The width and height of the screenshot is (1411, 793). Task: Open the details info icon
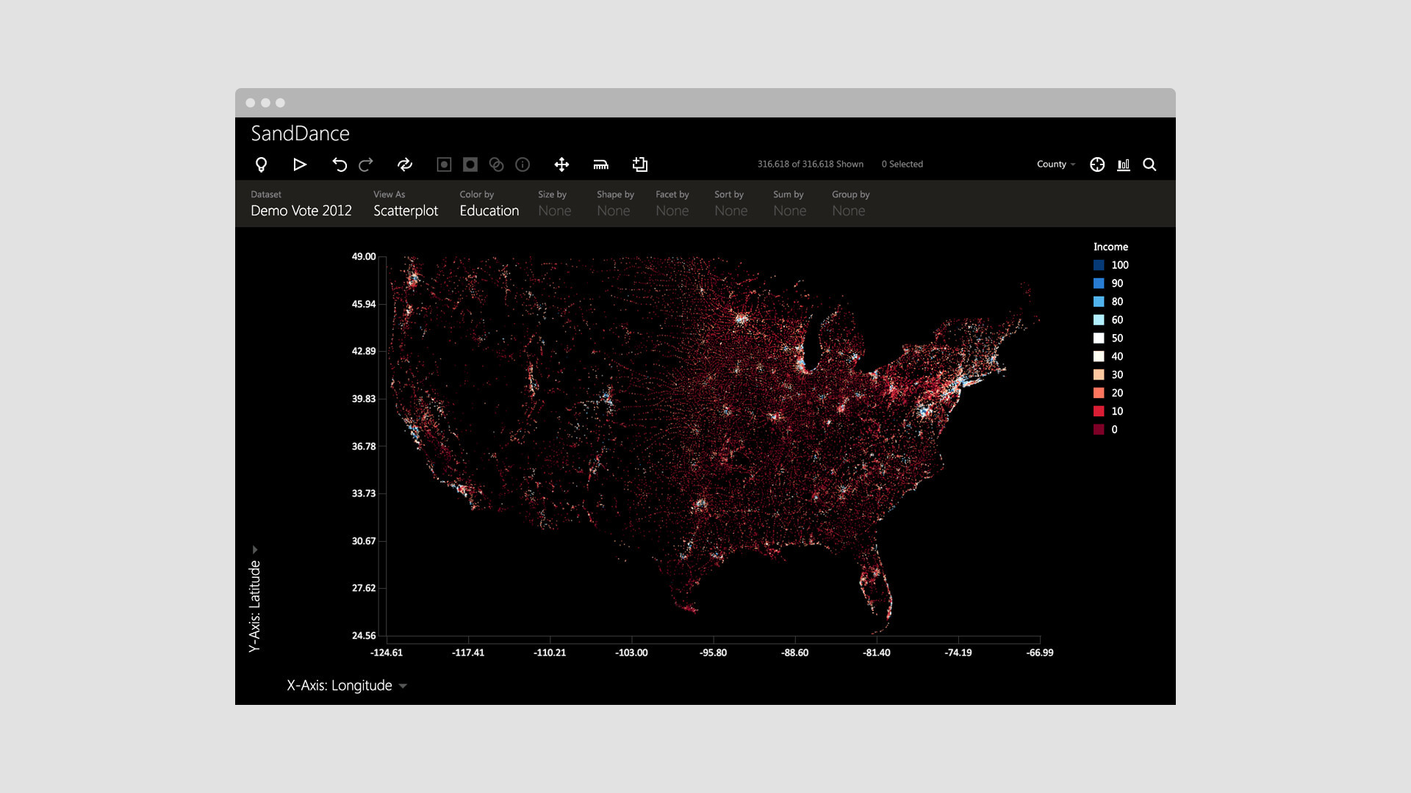point(523,164)
